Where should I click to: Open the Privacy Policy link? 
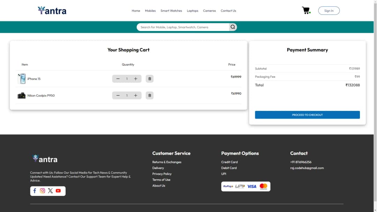click(x=162, y=174)
